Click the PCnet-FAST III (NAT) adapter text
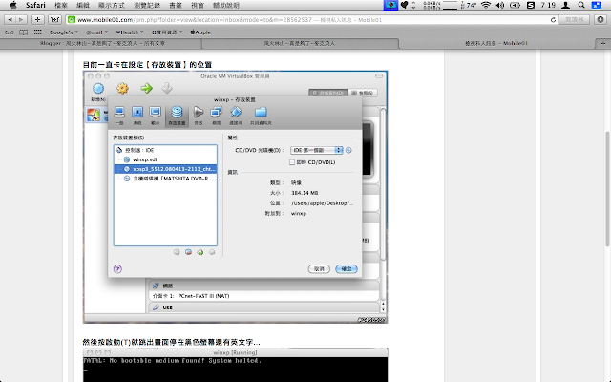The height and width of the screenshot is (382, 611). coord(203,296)
